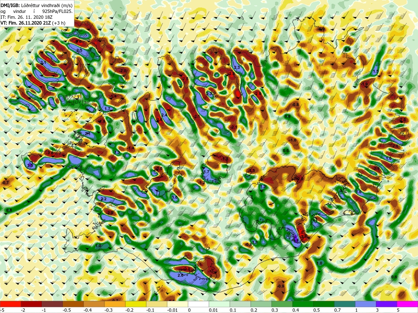
Task: Select the bright yellow legend swatch between -0.2 and -0.1
Action: [136, 304]
